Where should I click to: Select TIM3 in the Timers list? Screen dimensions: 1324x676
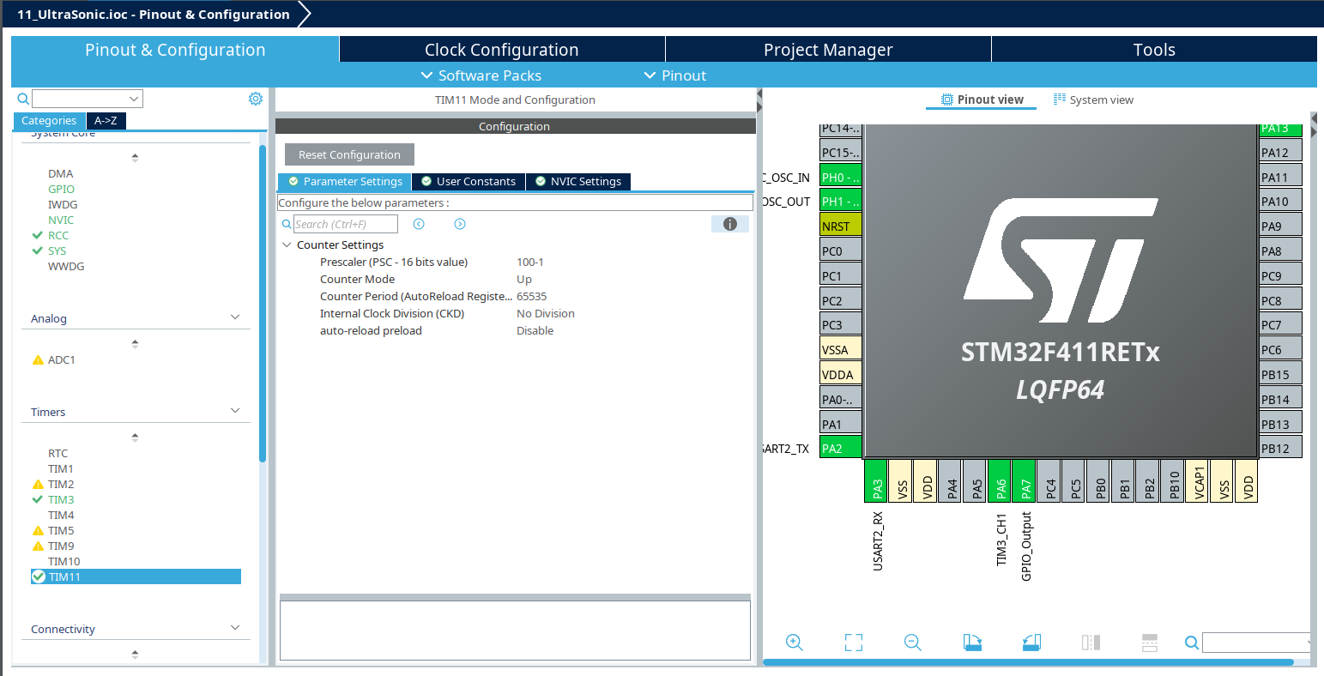(x=61, y=499)
